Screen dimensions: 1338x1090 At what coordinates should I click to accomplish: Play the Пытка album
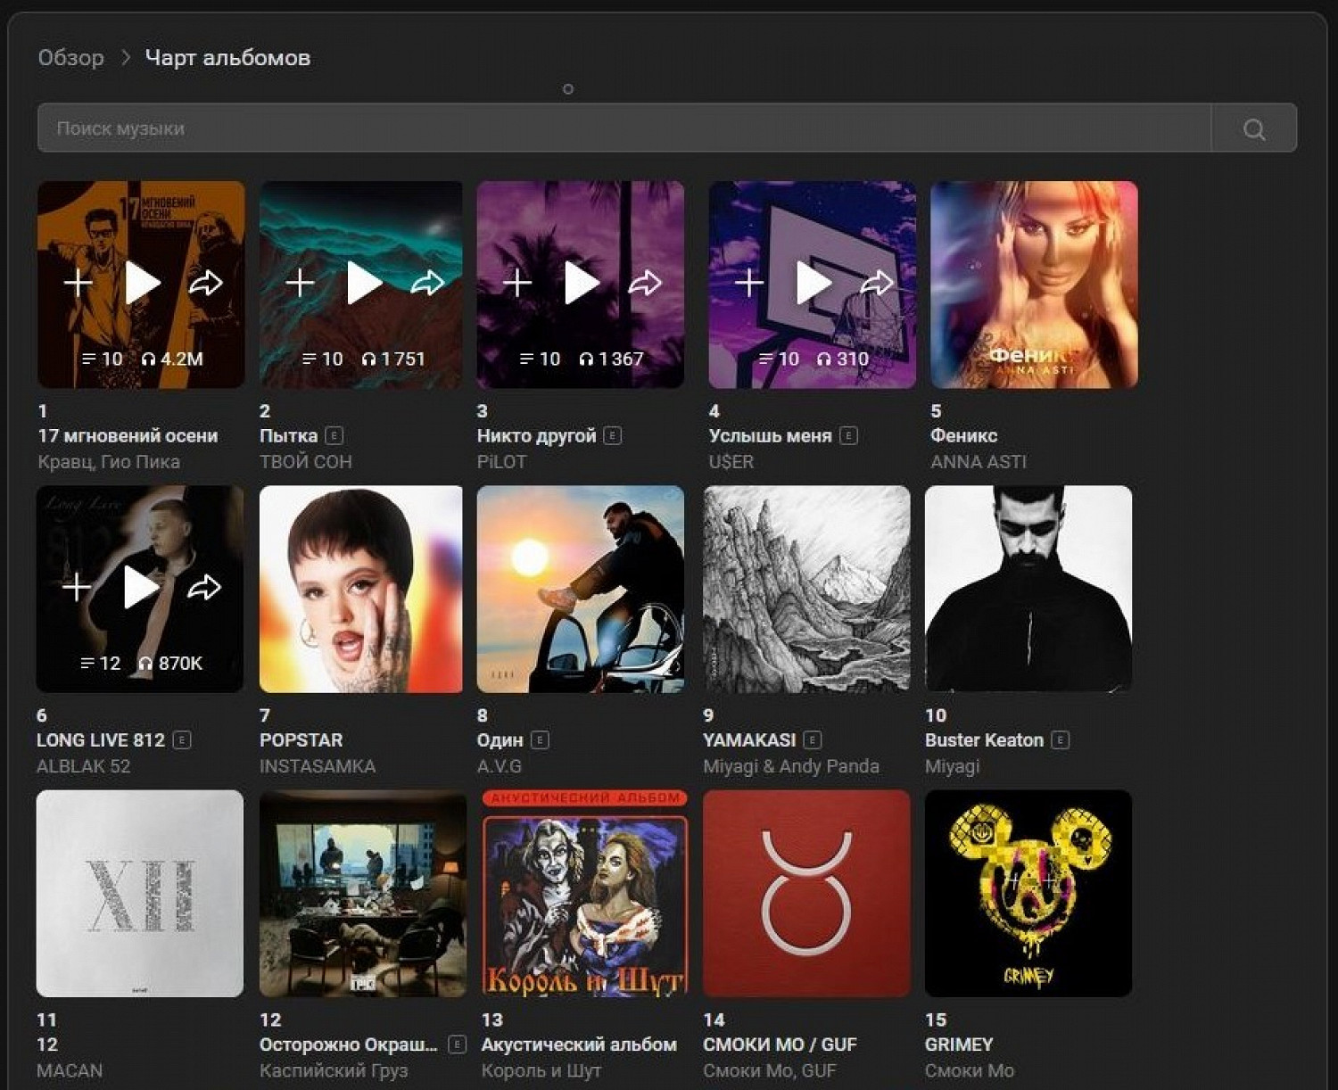363,284
